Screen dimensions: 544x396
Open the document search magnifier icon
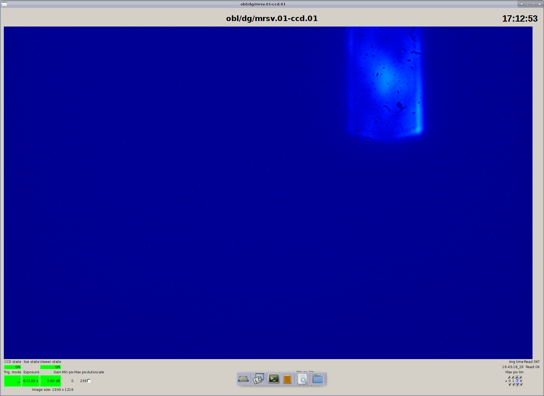point(303,379)
